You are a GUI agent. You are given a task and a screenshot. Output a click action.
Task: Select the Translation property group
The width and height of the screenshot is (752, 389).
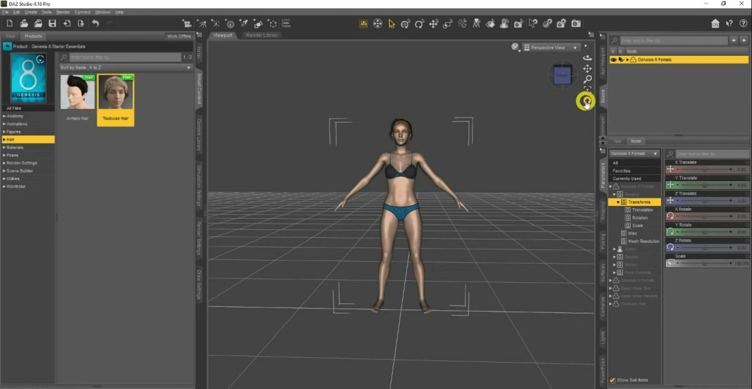[x=643, y=210]
